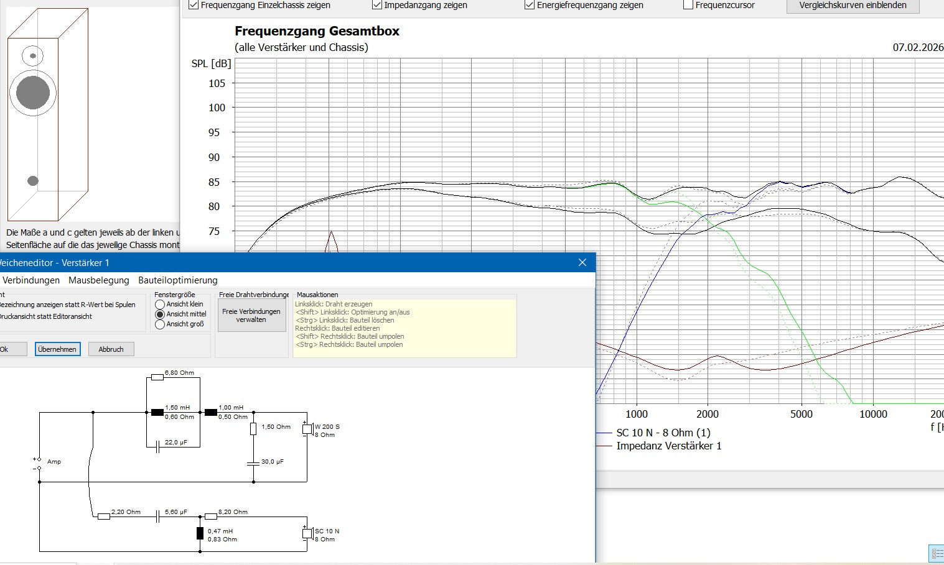The image size is (944, 565).
Task: Select the 1,00 mH inductor component
Action: pyautogui.click(x=211, y=412)
